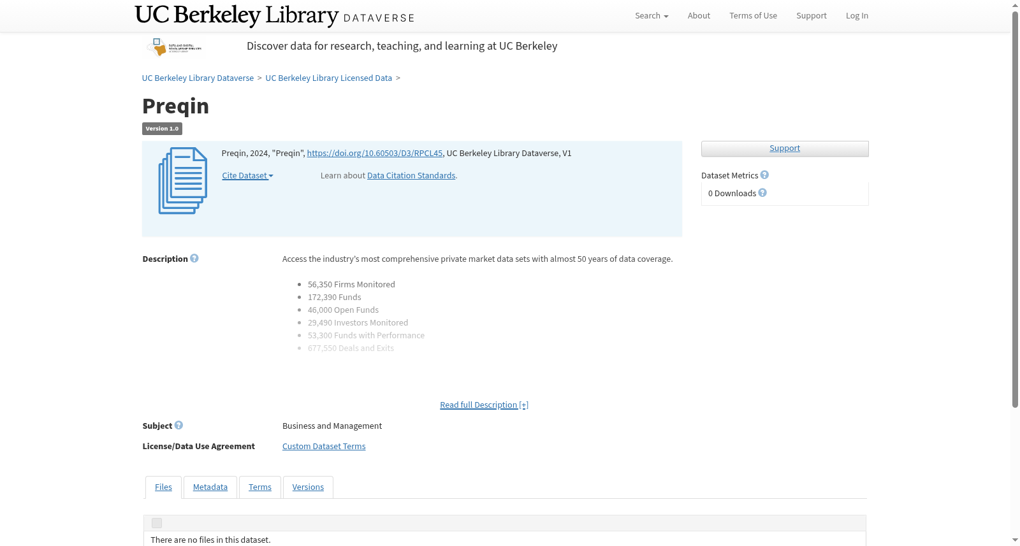Click the Version 1.0 badge
This screenshot has width=1020, height=546.
coord(162,129)
